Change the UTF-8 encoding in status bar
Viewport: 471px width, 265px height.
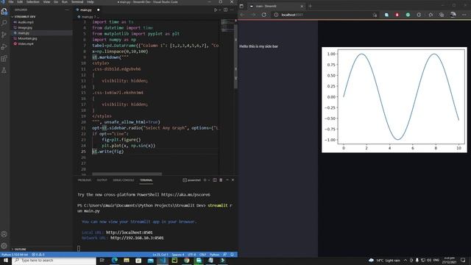[x=191, y=255]
